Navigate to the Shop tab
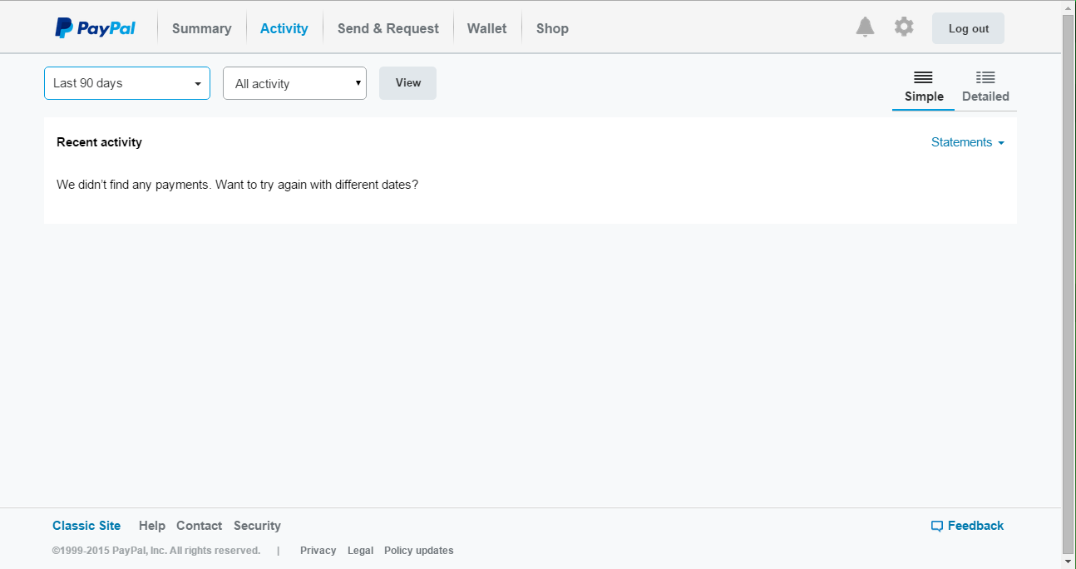 [552, 28]
